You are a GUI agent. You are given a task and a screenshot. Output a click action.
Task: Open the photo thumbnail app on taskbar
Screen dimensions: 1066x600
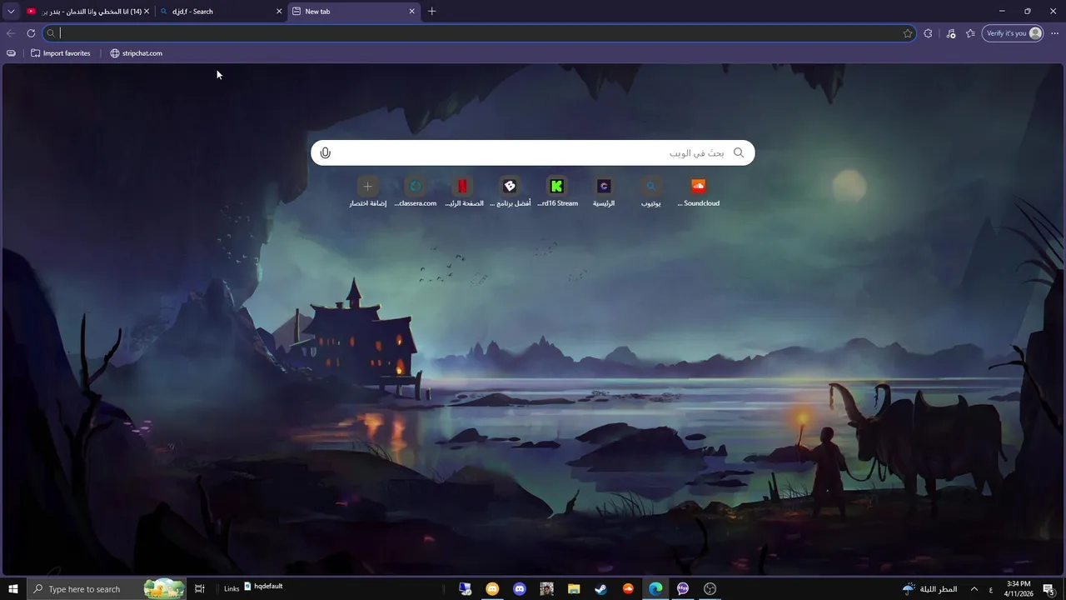point(546,589)
